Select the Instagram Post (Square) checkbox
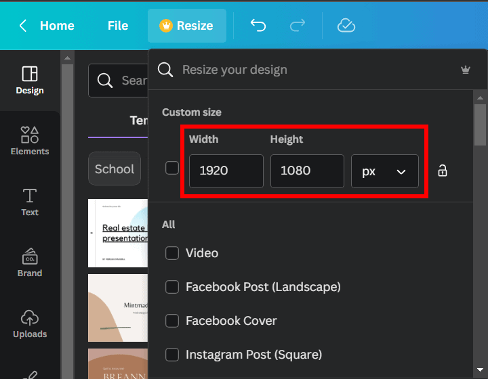This screenshot has height=379, width=488. point(173,355)
